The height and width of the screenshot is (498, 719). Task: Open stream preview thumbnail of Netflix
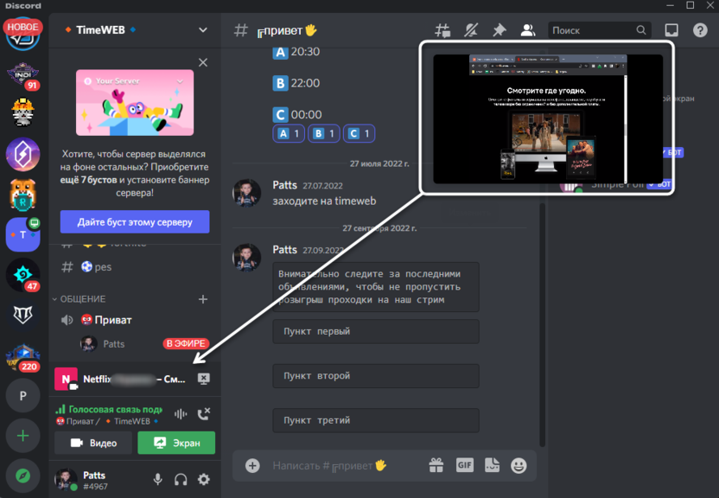548,118
